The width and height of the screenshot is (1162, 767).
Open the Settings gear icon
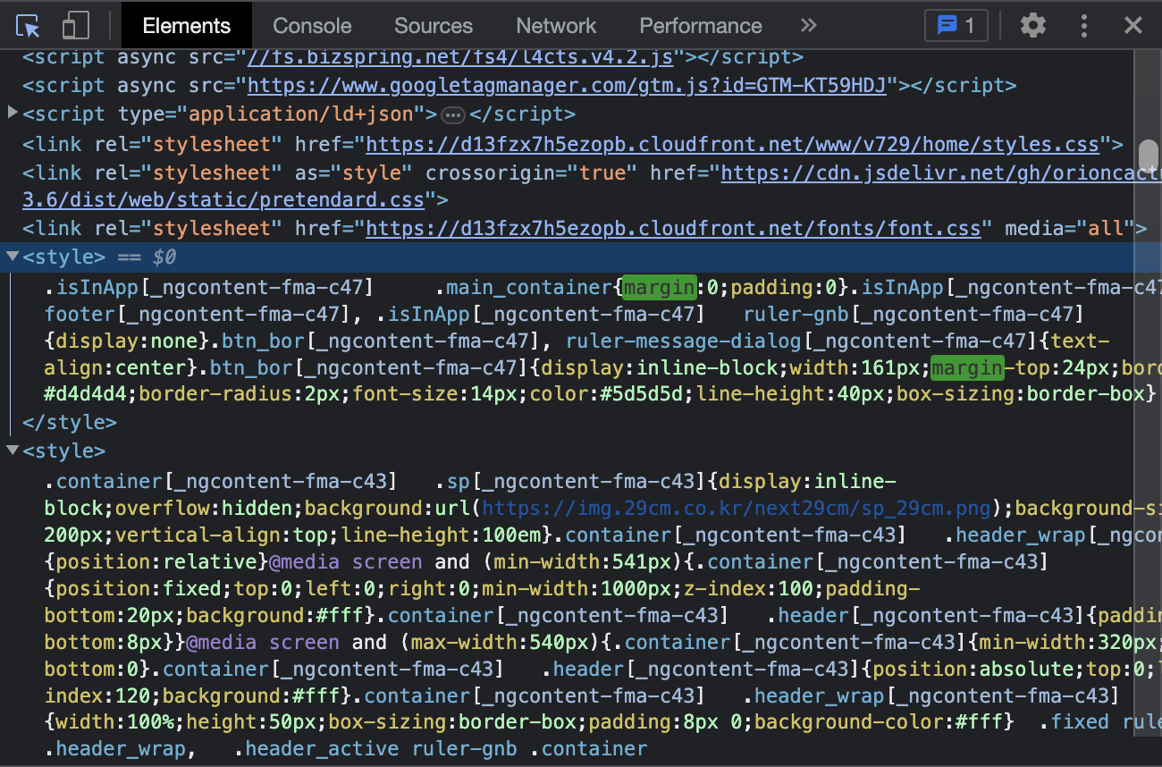[1033, 25]
